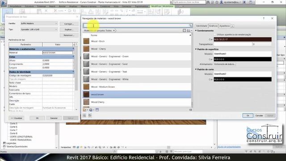Click Material value field wood brown

pyautogui.click(x=58, y=53)
